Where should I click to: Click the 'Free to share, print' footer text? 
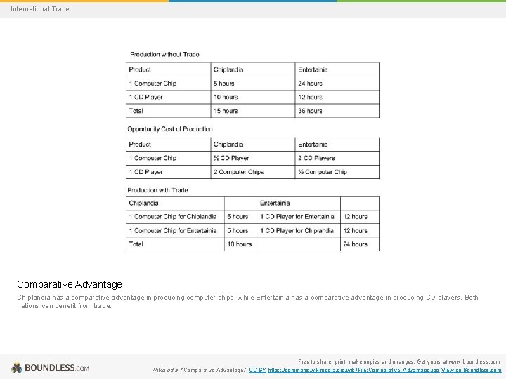399,361
